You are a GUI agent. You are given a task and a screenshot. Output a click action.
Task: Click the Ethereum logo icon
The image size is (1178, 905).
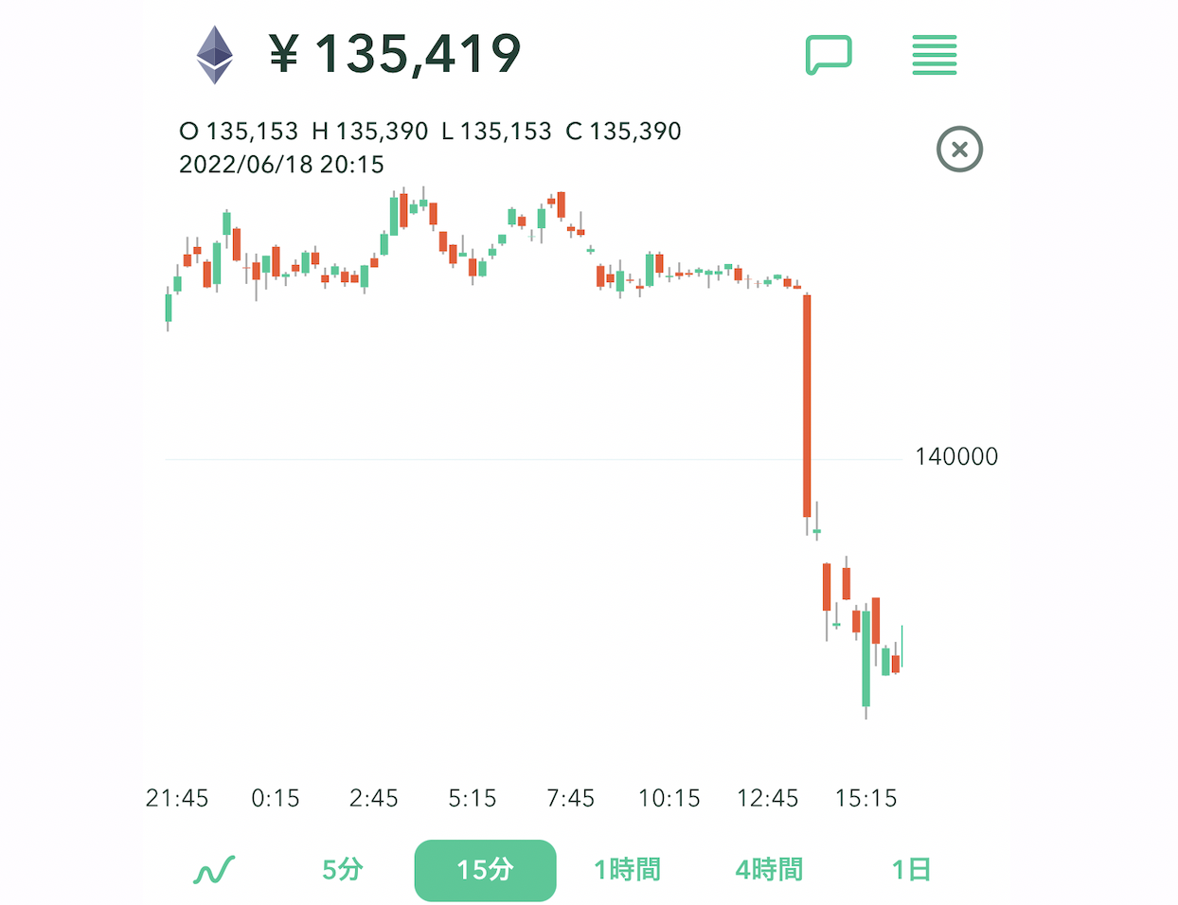point(215,55)
